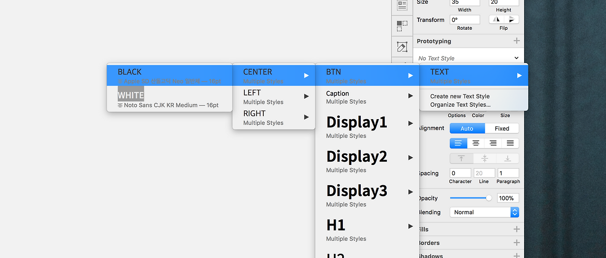The height and width of the screenshot is (258, 606).
Task: Set vertical text alignment to middle
Action: coord(484,158)
